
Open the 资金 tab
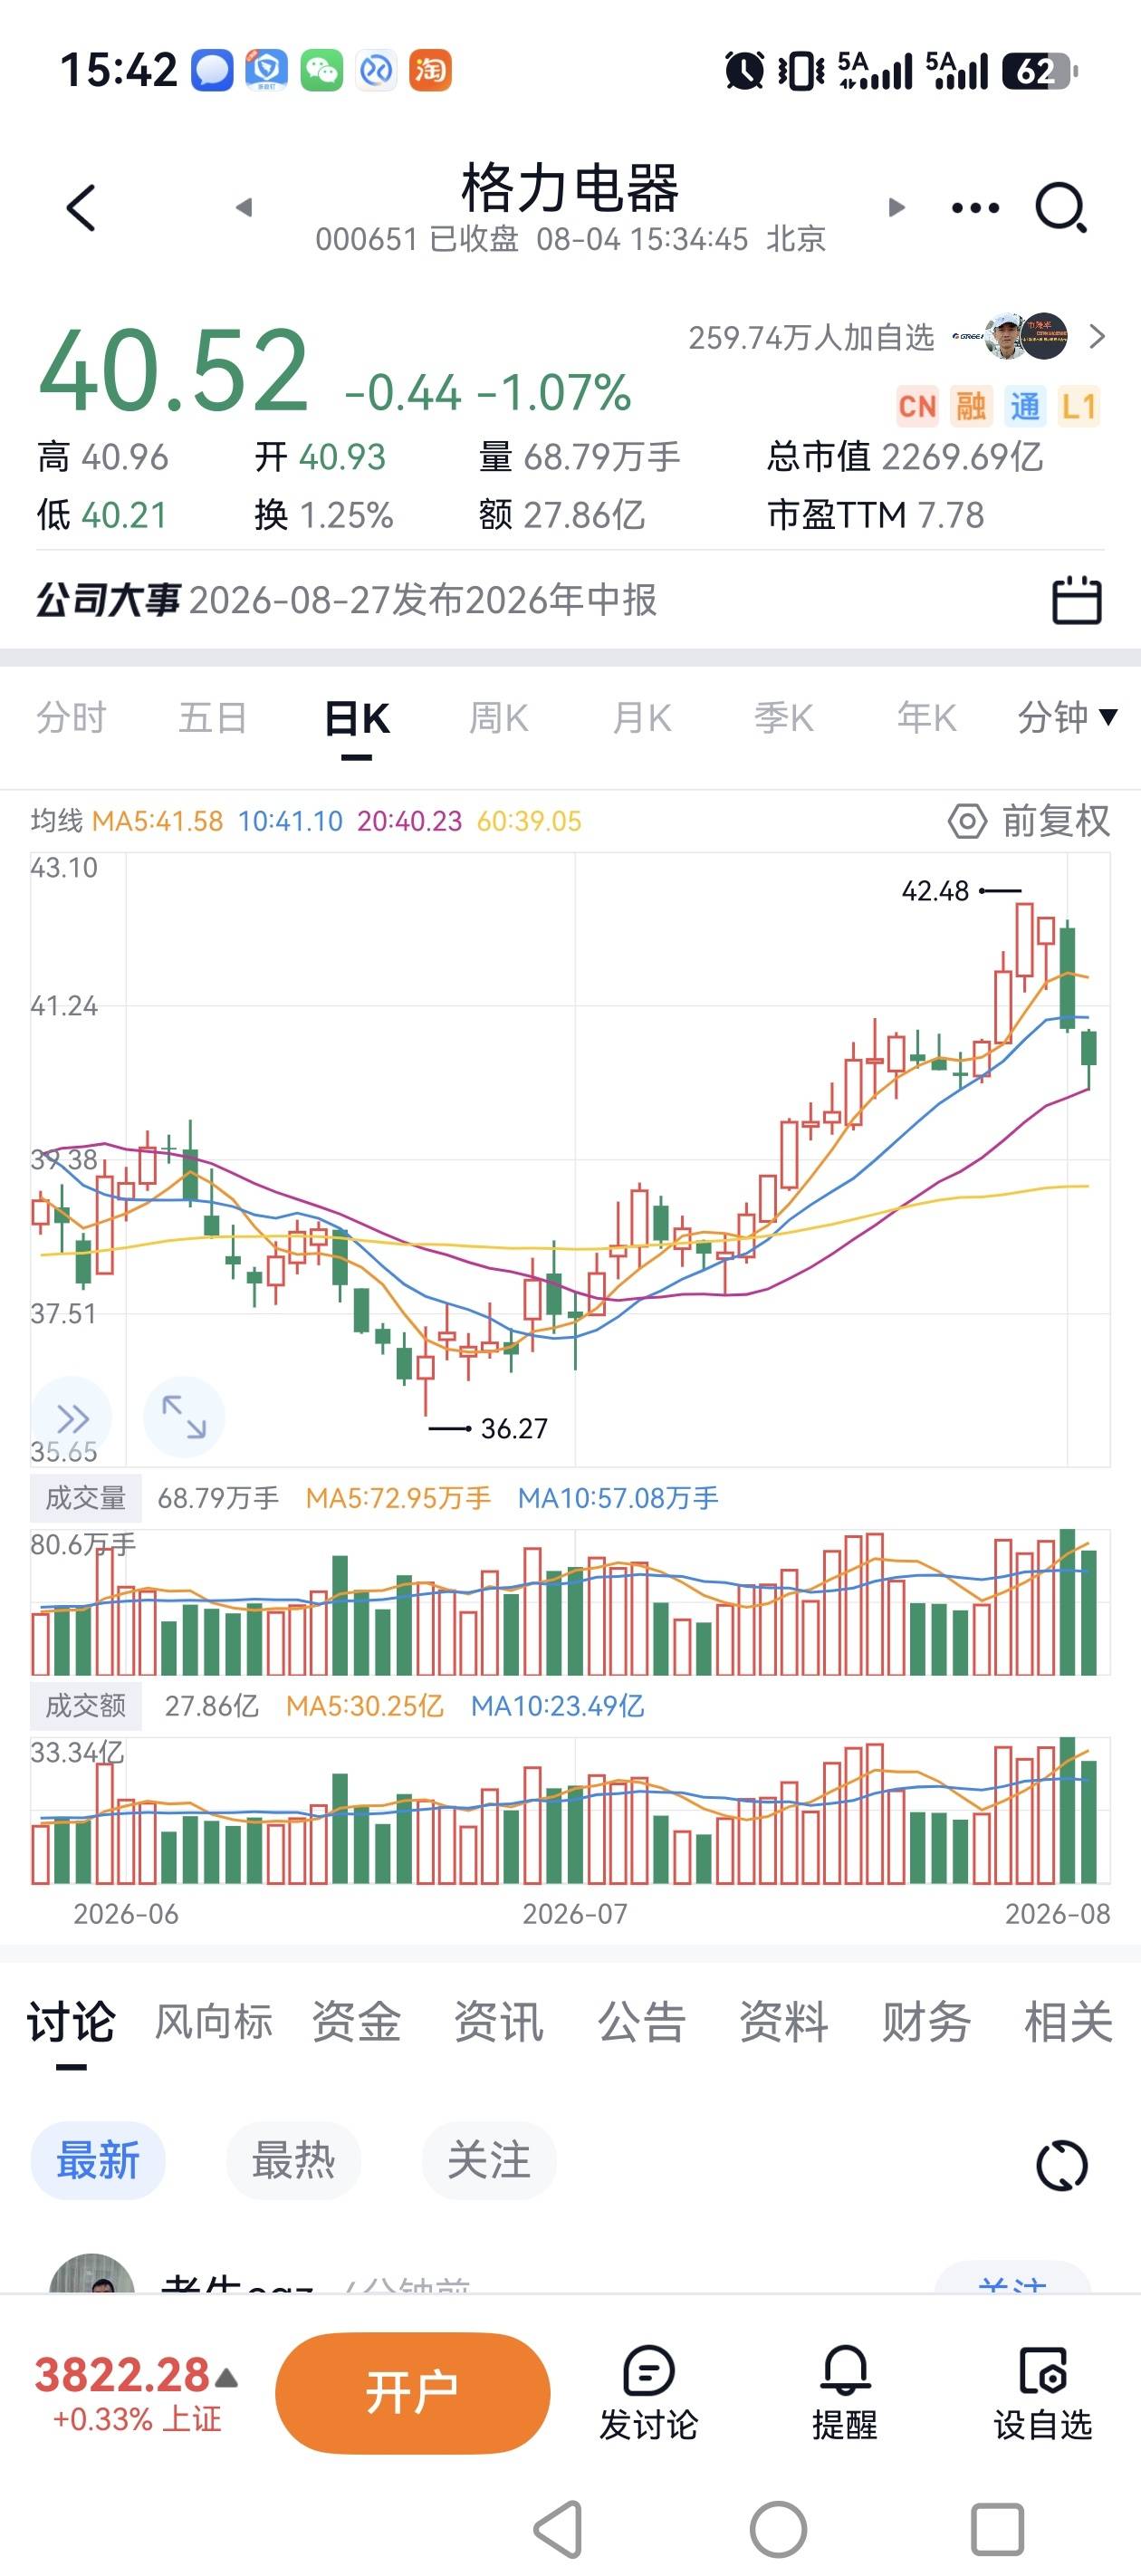(356, 2022)
